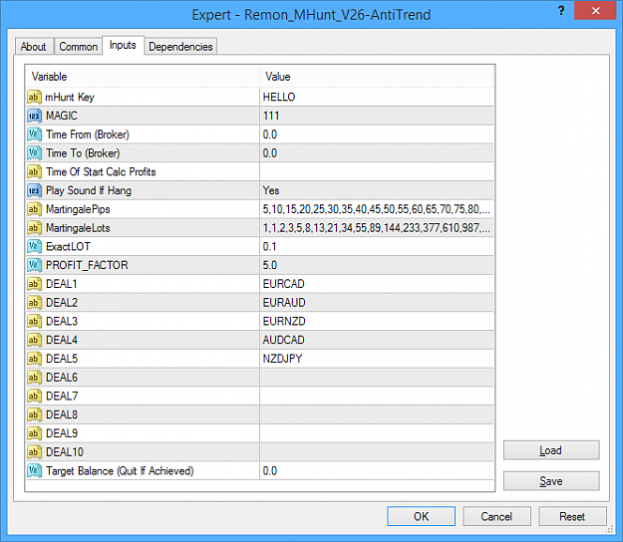Viewport: 623px width, 542px height.
Task: Load a preset with the Load button
Action: (x=551, y=450)
